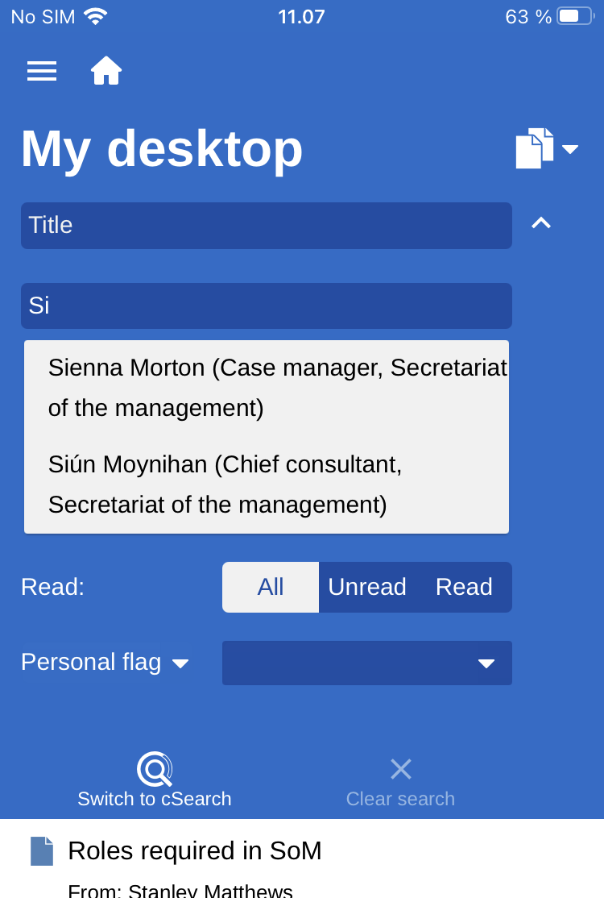Expand the Personal flag label dropdown
This screenshot has height=898, width=604.
point(105,663)
